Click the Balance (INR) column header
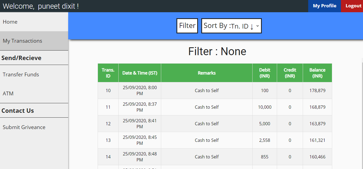The image size is (363, 169). tap(317, 73)
